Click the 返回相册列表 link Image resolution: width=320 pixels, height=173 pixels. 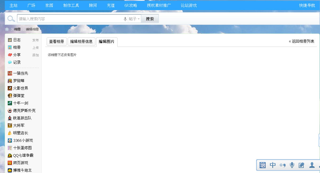click(x=302, y=41)
